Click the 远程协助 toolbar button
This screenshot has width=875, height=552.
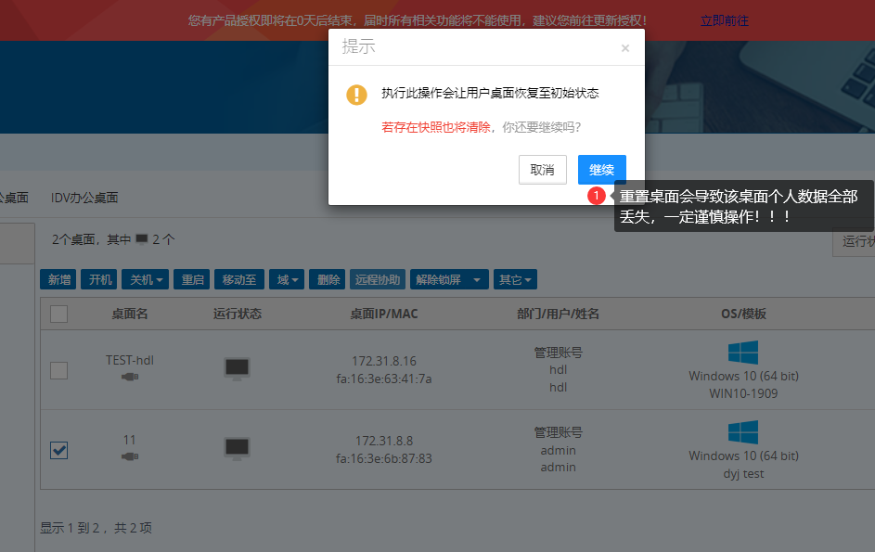point(378,279)
